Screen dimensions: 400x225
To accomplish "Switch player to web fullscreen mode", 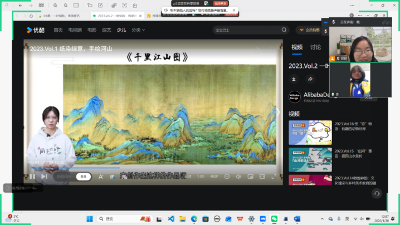I will point(262,177).
